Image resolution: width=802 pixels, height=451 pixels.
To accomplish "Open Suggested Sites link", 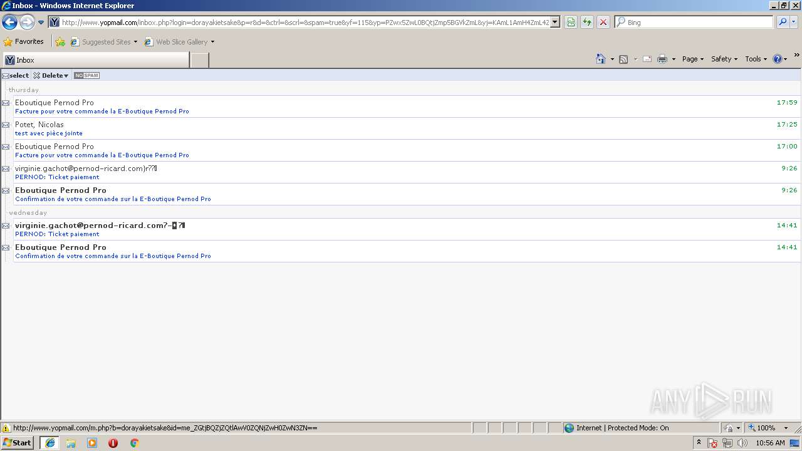I will [103, 42].
